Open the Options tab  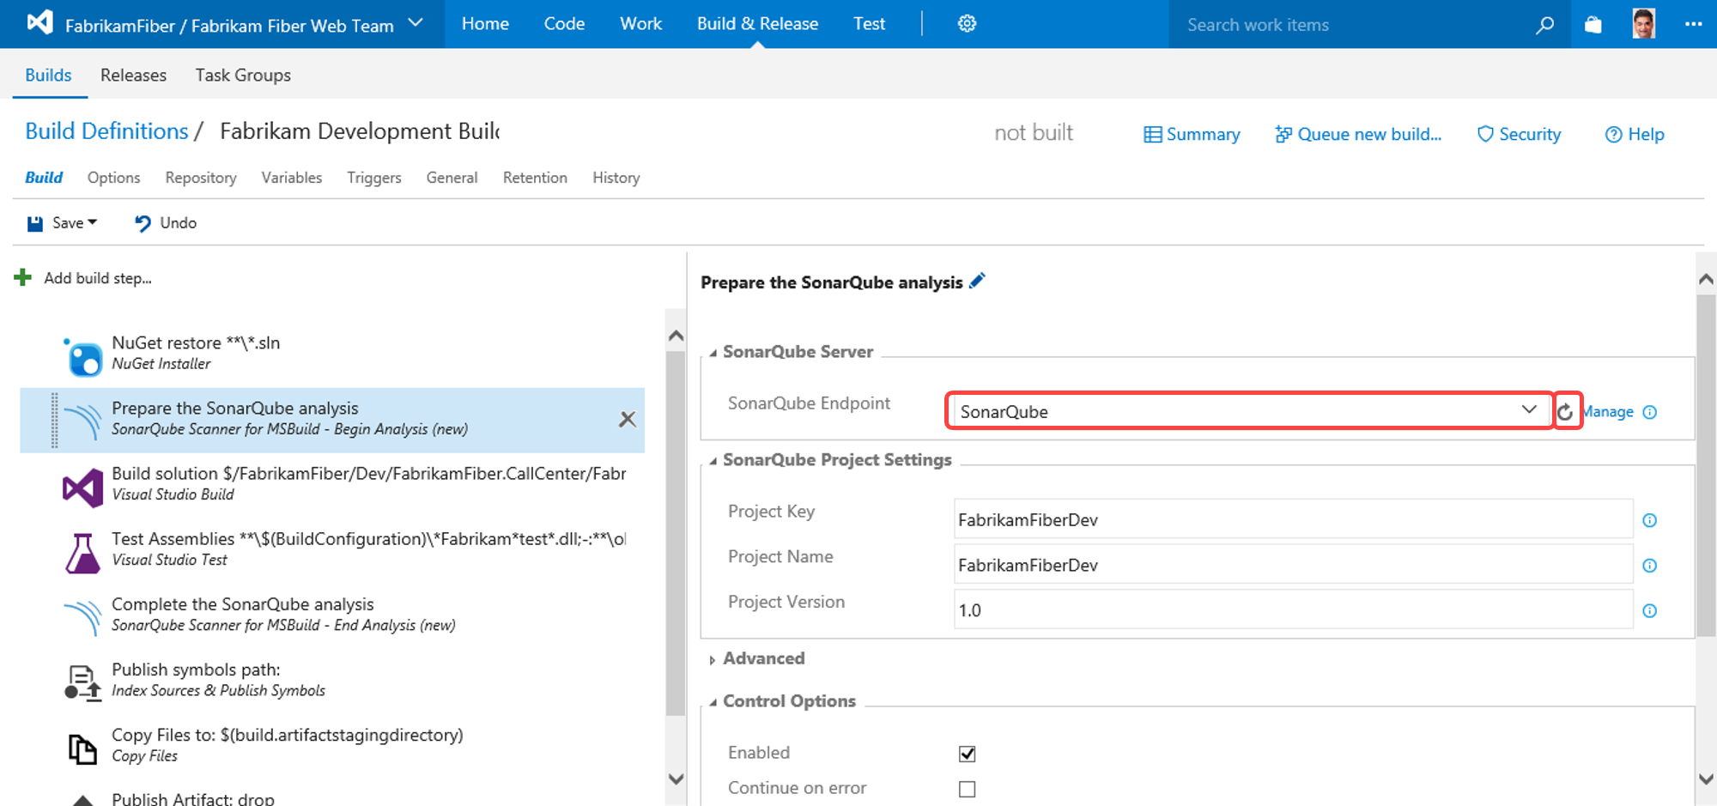[x=113, y=178]
